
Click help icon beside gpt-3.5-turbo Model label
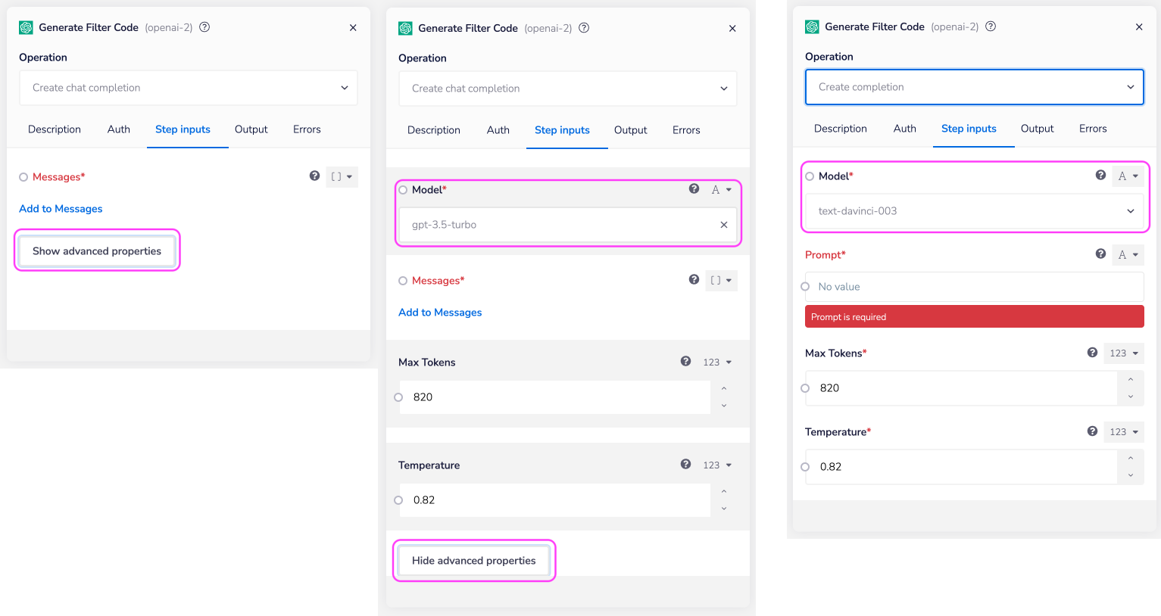click(694, 189)
